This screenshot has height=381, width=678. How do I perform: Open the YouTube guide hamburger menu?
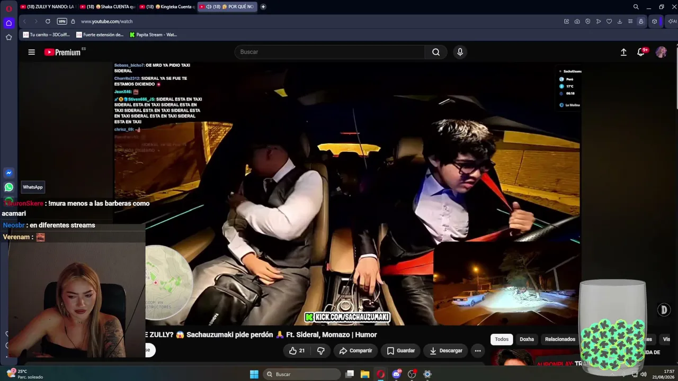31,52
